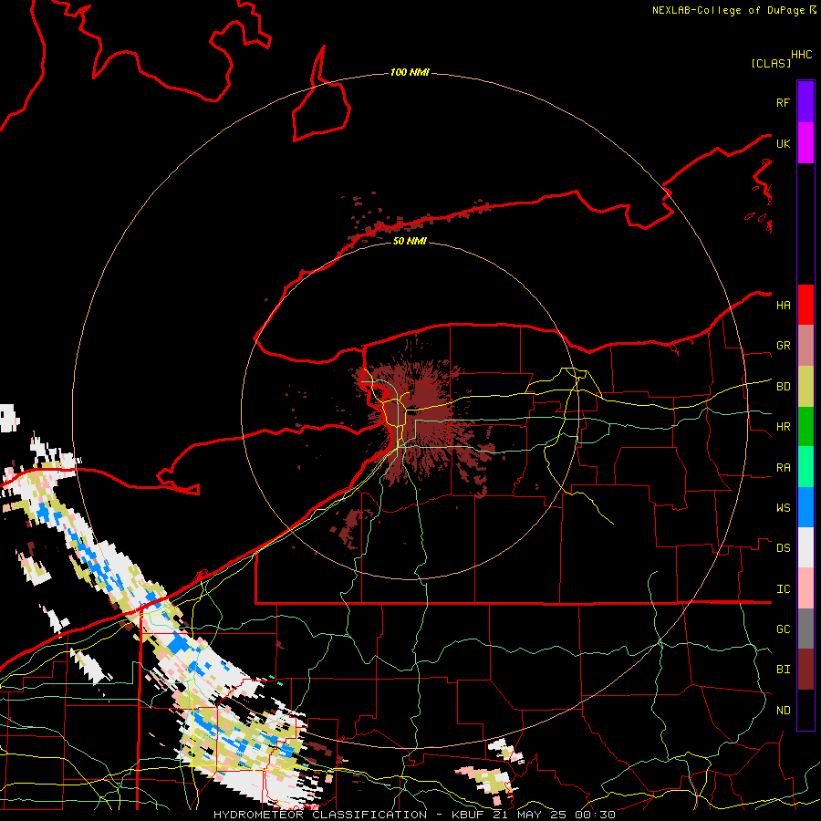Image resolution: width=821 pixels, height=821 pixels.
Task: Click the magenta UK legend swatch
Action: coord(805,143)
